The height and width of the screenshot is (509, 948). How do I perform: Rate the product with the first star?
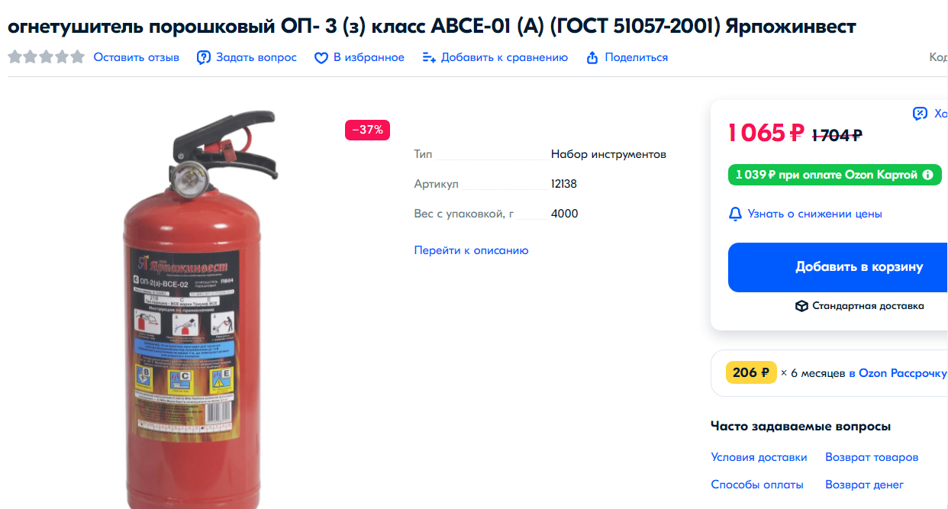(15, 57)
